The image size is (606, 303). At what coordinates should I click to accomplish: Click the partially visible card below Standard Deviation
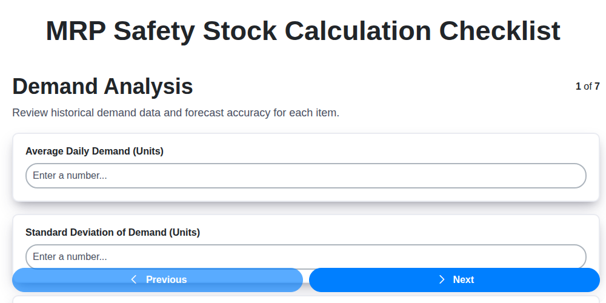[x=305, y=299]
